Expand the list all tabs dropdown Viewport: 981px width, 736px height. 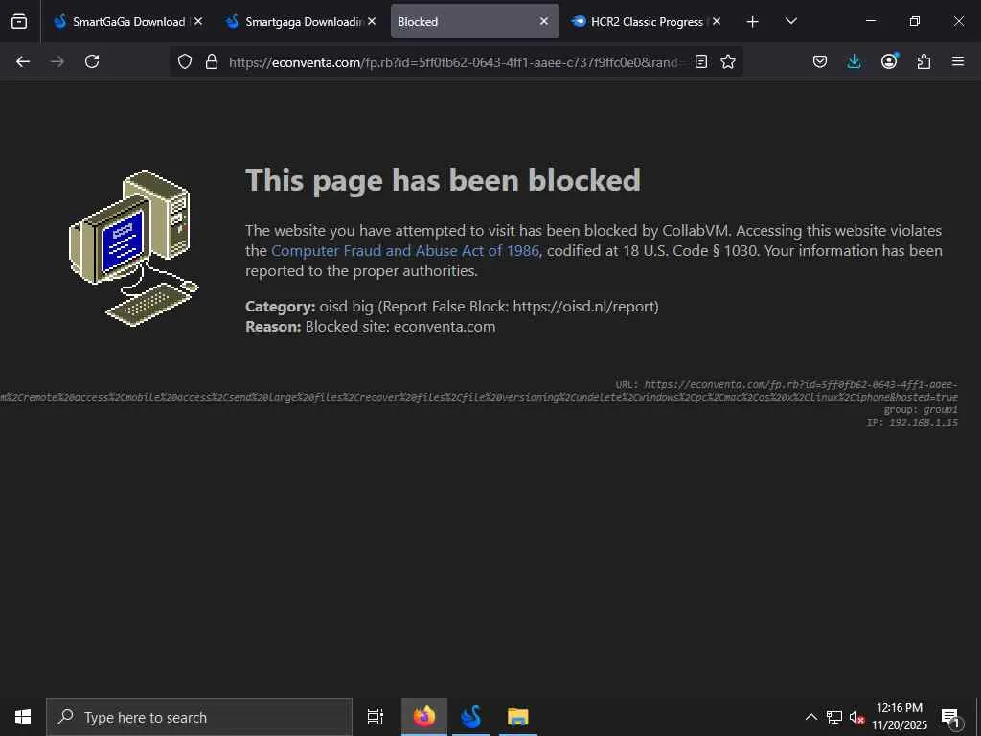coord(790,21)
